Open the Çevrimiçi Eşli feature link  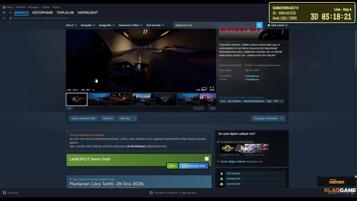233,184
